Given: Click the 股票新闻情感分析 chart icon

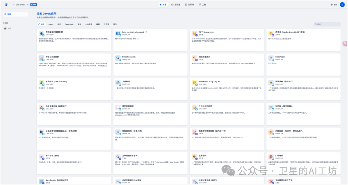Looking at the screenshot, I should [x=195, y=132].
